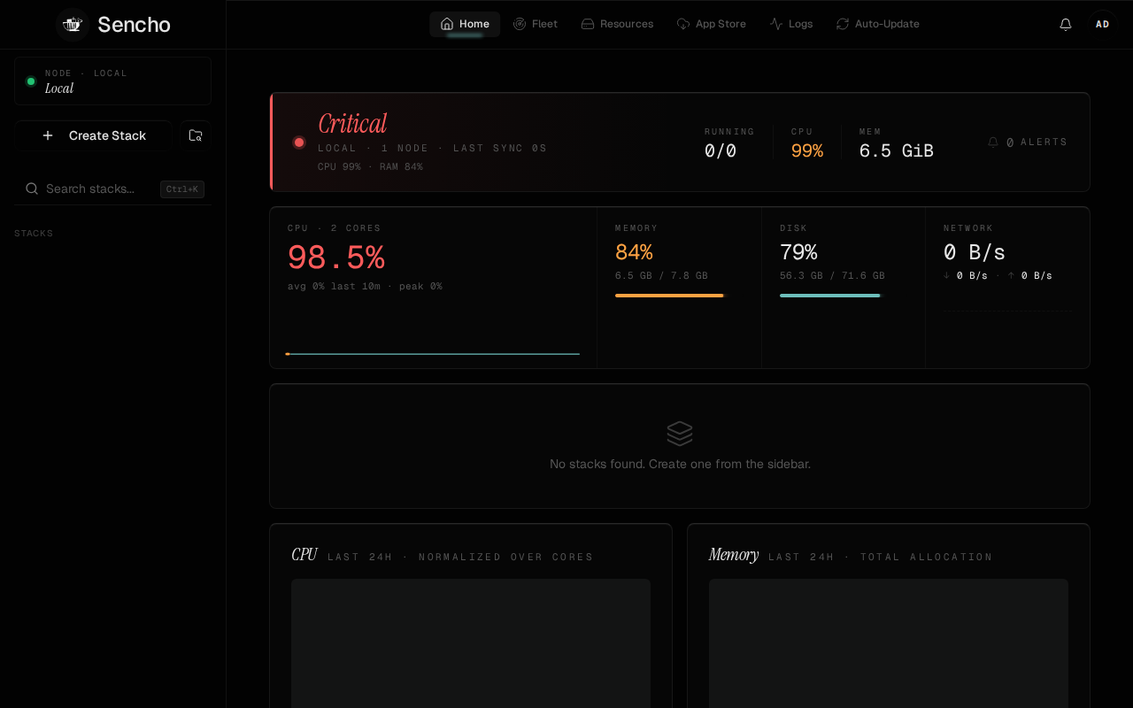Click the Sencho title text

pos(134,25)
